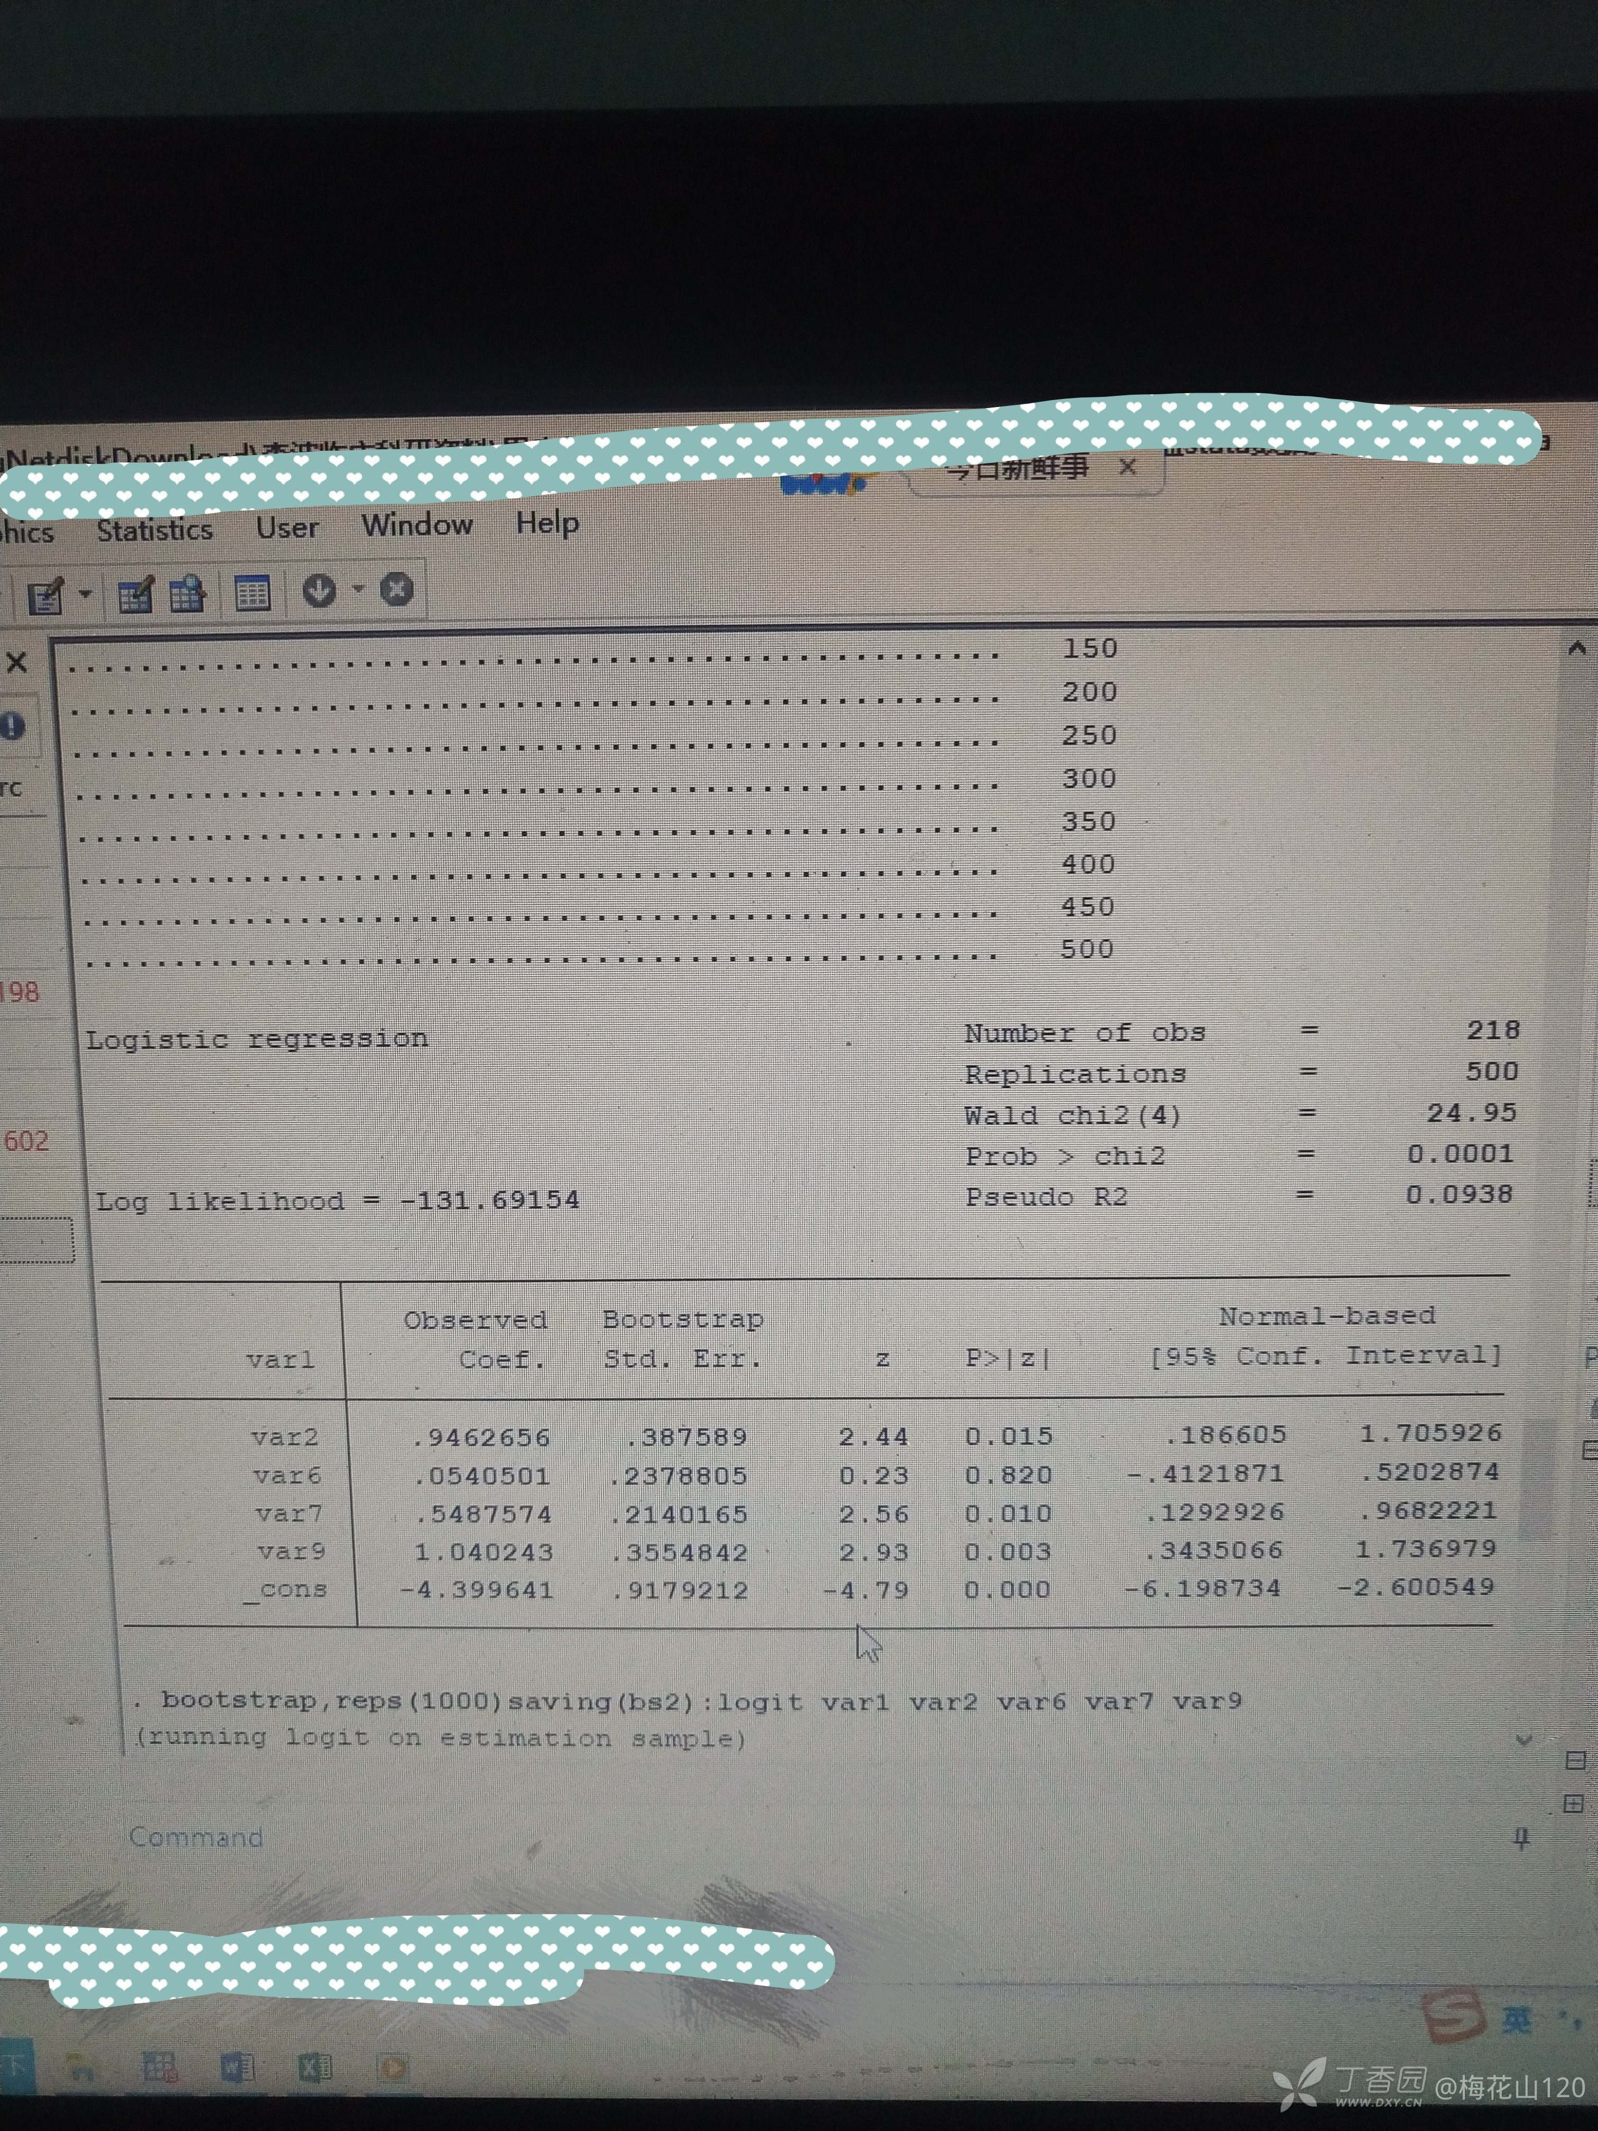Close the browser tab ending in 新鲜事
The height and width of the screenshot is (2131, 1598).
[1128, 466]
